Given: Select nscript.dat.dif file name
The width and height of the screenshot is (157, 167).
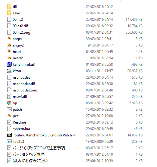Looking at the screenshot, I should pos(24,84).
